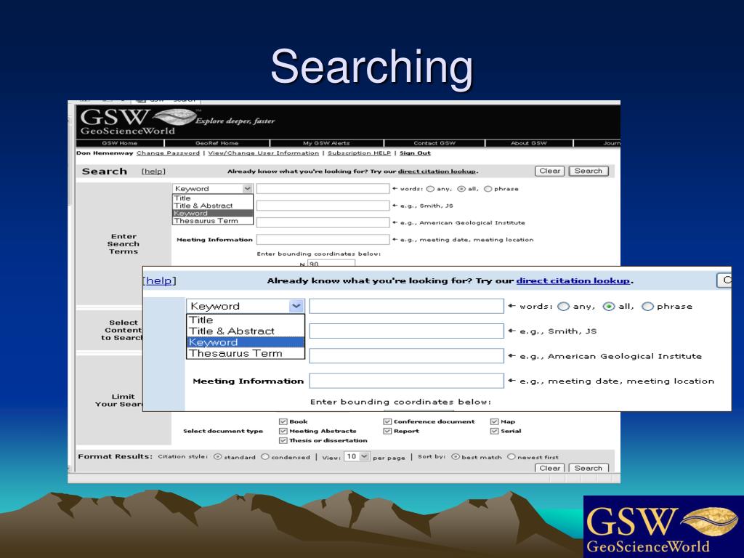Click the Change Password link
The height and width of the screenshot is (558, 744).
168,153
